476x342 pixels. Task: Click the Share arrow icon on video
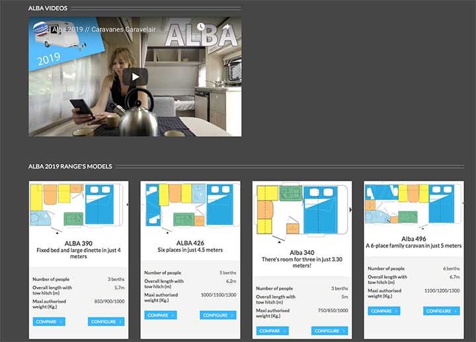click(226, 27)
